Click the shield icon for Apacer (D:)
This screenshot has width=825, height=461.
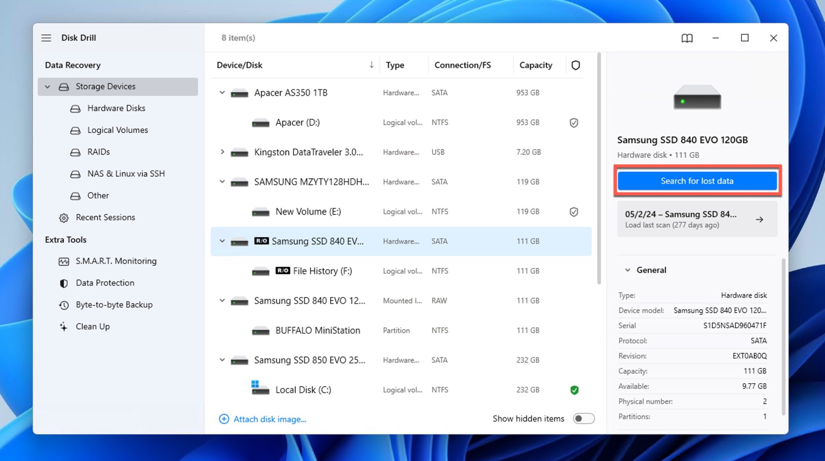click(x=574, y=123)
